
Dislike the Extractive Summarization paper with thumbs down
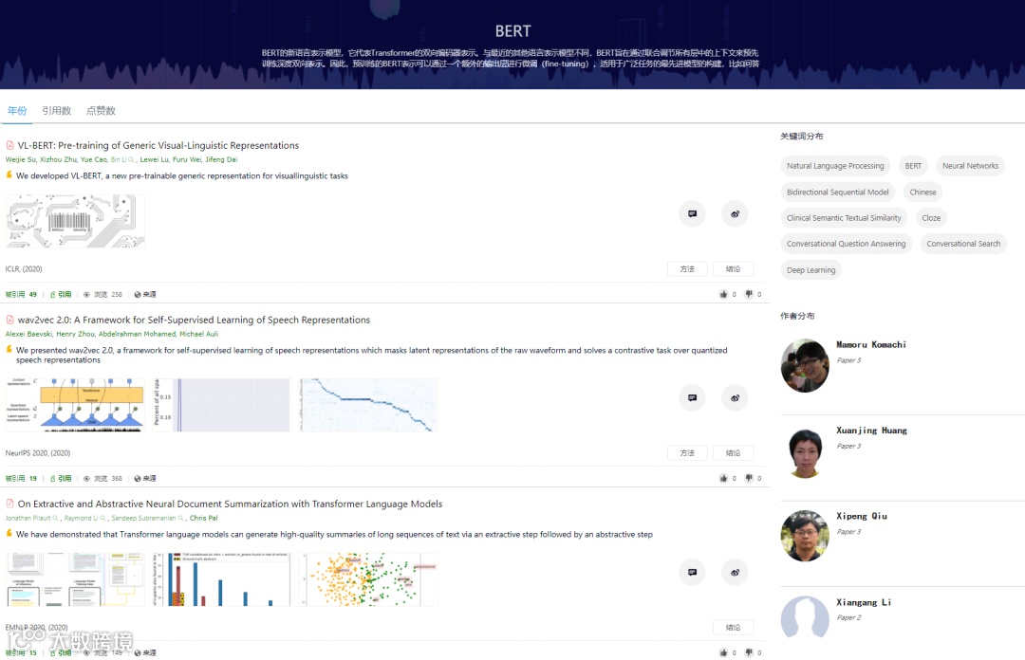(x=749, y=652)
